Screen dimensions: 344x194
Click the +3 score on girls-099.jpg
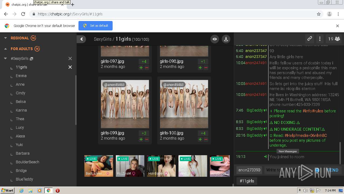click(144, 133)
